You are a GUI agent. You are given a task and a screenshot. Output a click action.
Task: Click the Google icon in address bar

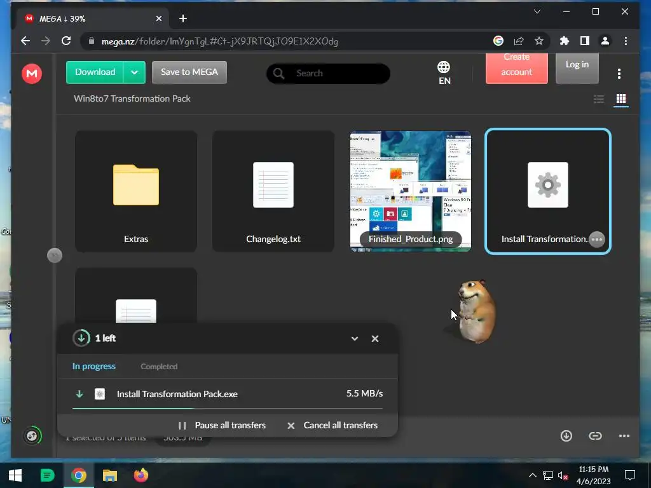click(498, 41)
